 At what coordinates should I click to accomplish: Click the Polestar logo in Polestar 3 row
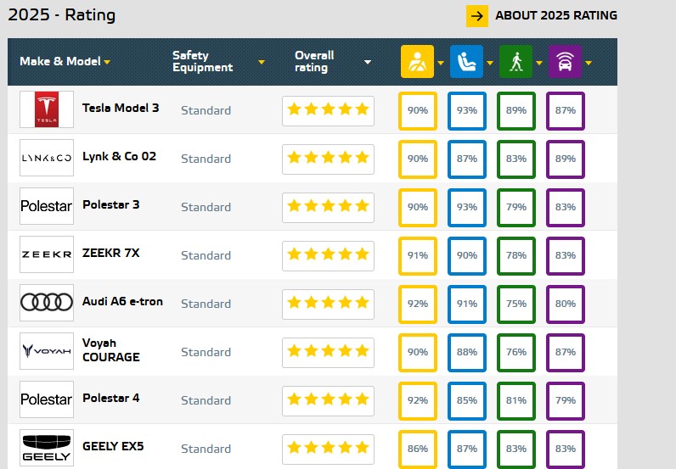coord(47,206)
